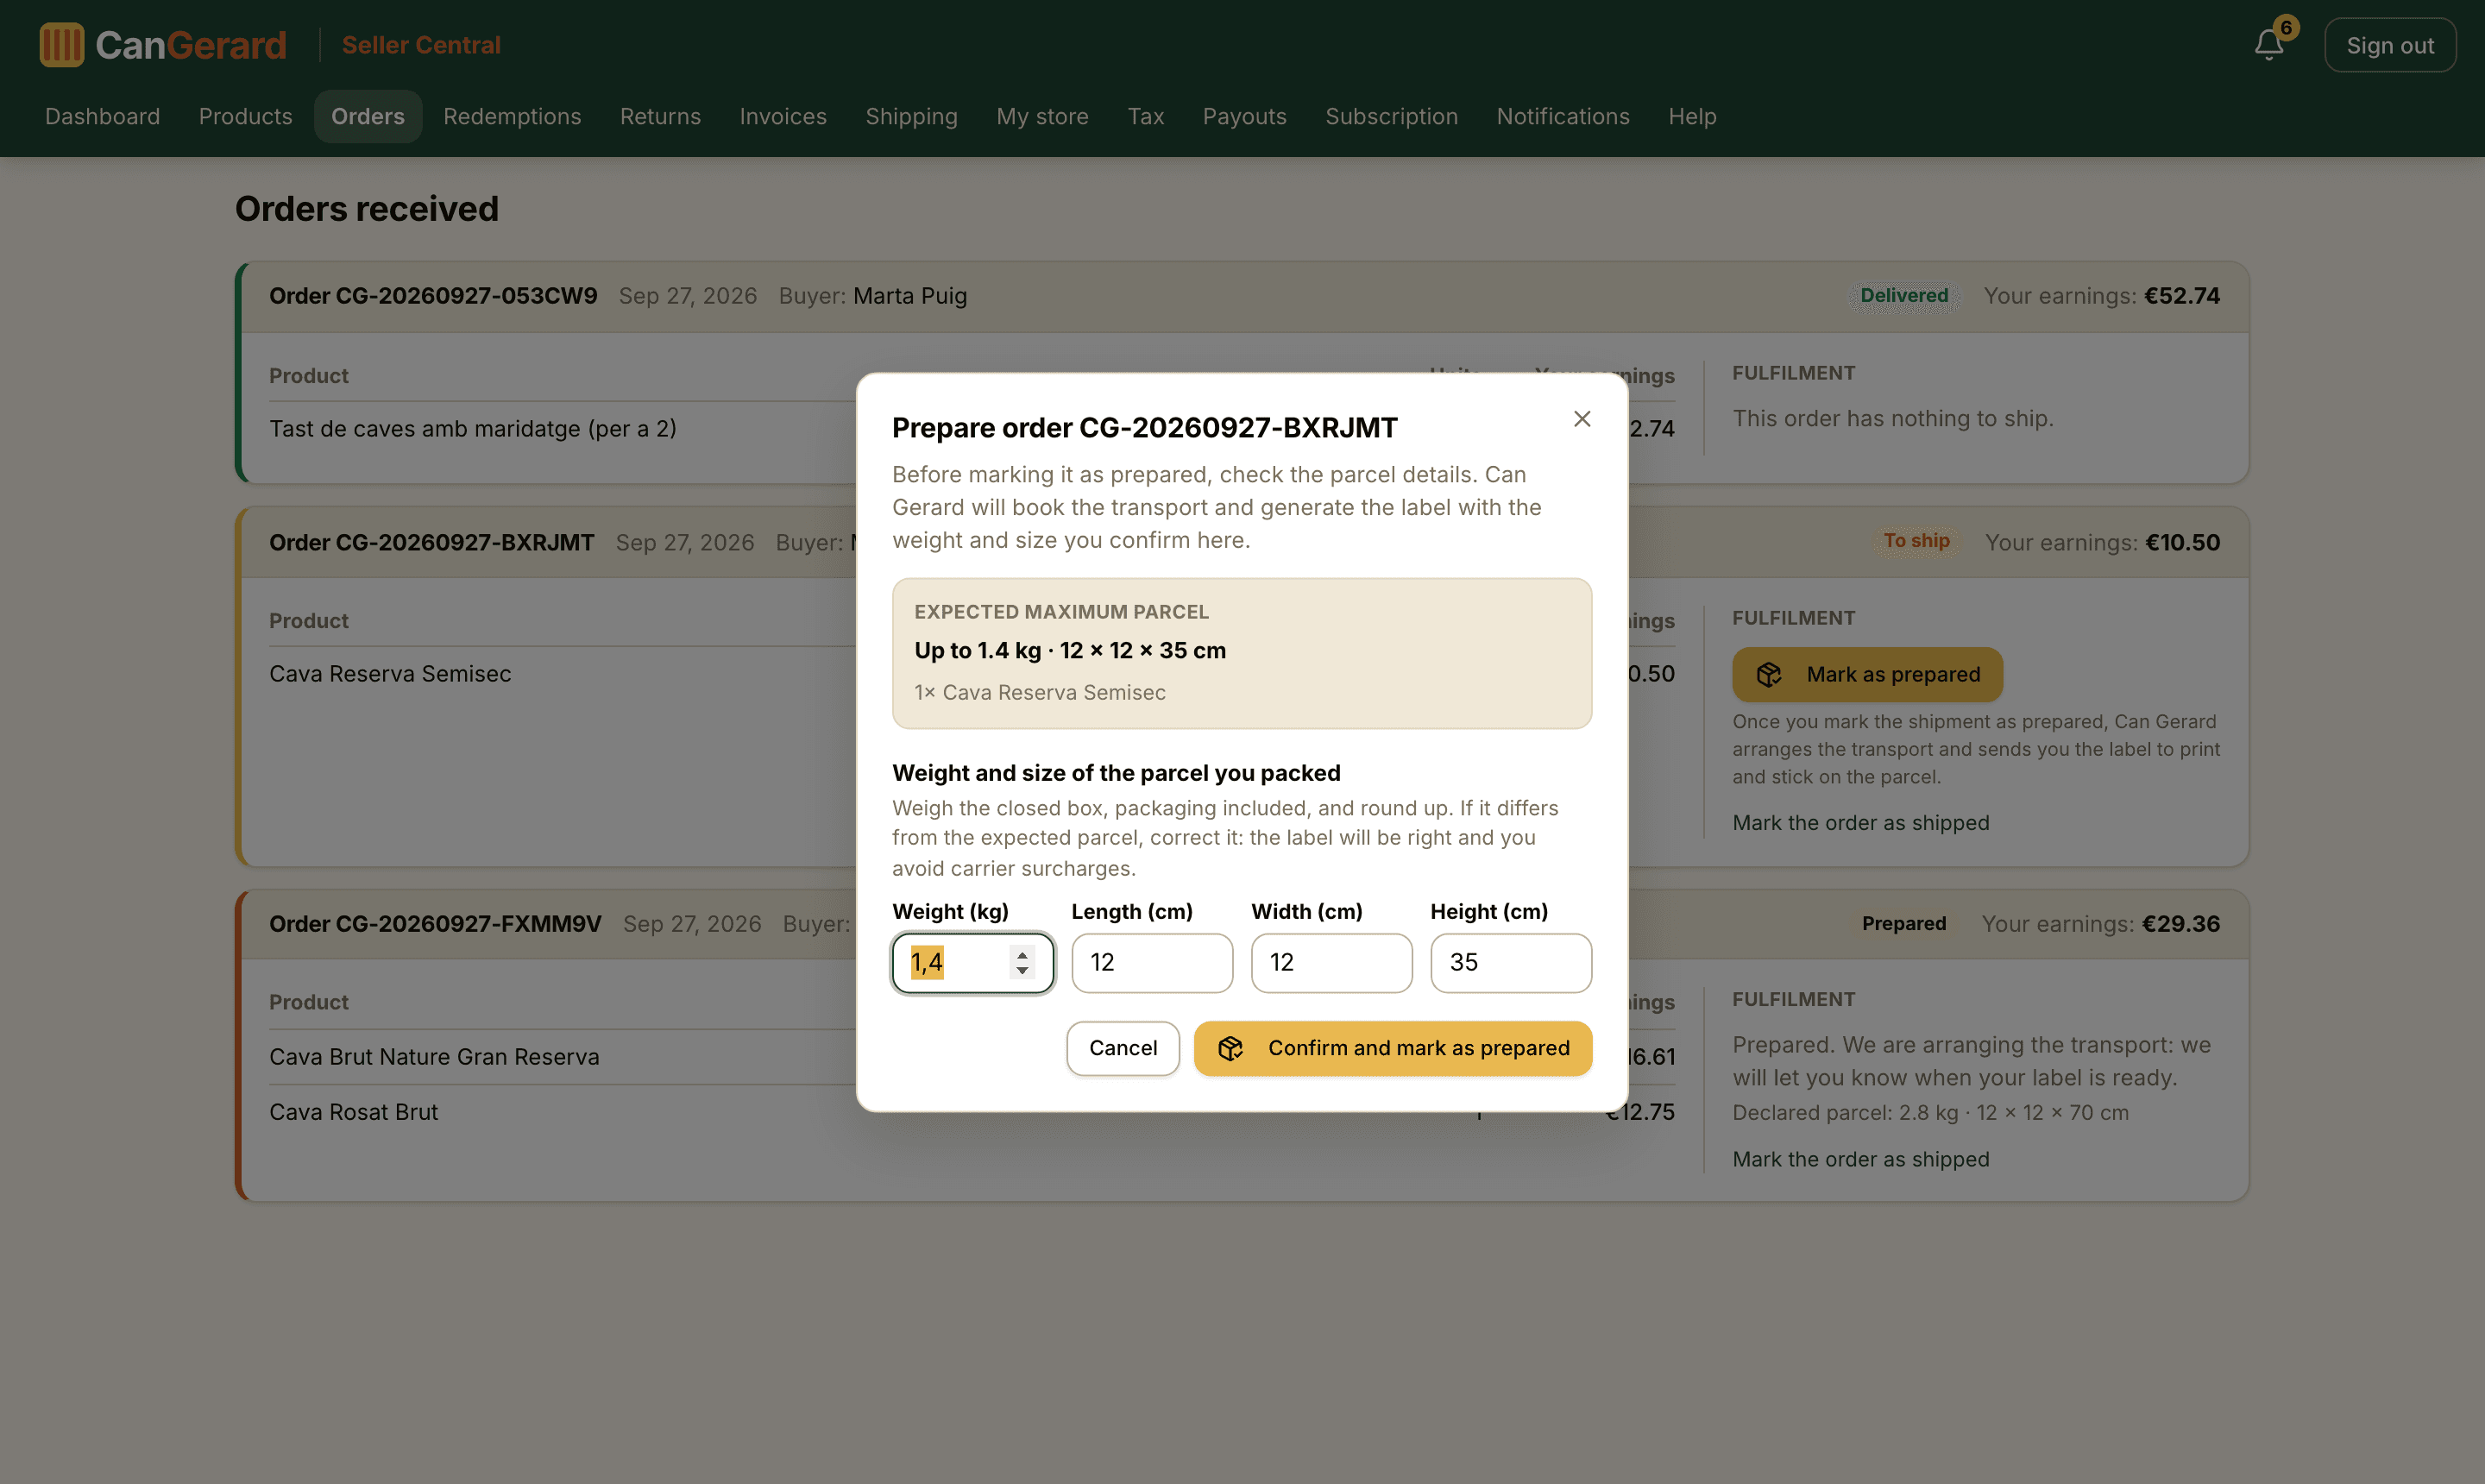Open the Tax tab
The height and width of the screenshot is (1484, 2485).
1146,117
